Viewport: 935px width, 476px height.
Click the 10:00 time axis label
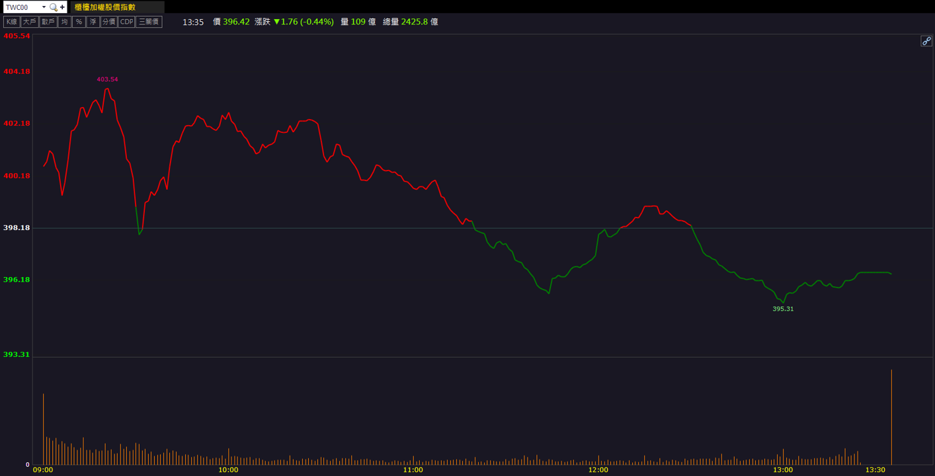coord(228,470)
